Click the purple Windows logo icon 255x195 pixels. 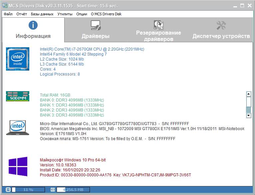coord(18,167)
